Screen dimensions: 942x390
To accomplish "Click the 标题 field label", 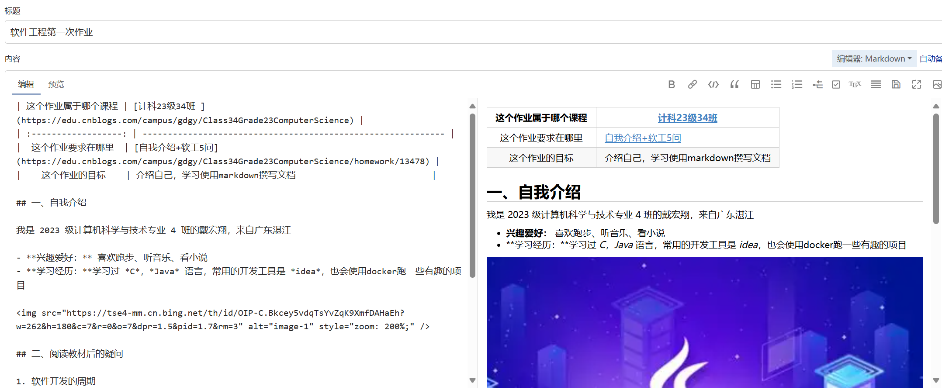I will pyautogui.click(x=12, y=11).
